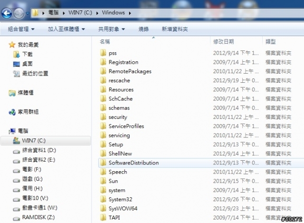304x223 pixels.
Task: Expand the arrow after WIN7 (C:) breadcrumb
Action: click(97, 13)
